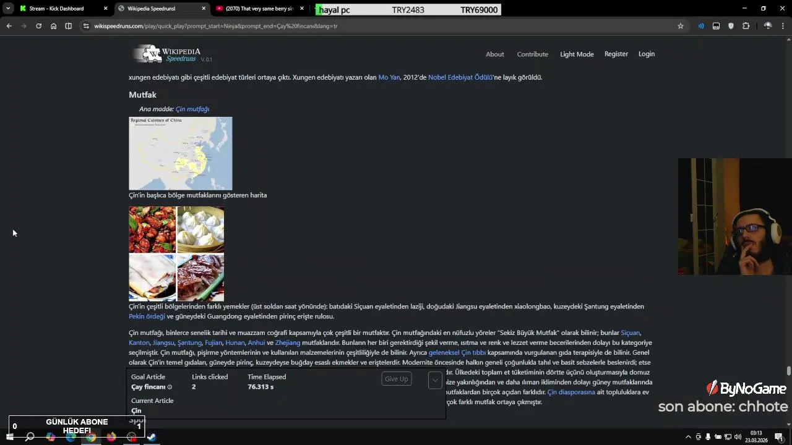Open the browser home page icon

[x=53, y=26]
